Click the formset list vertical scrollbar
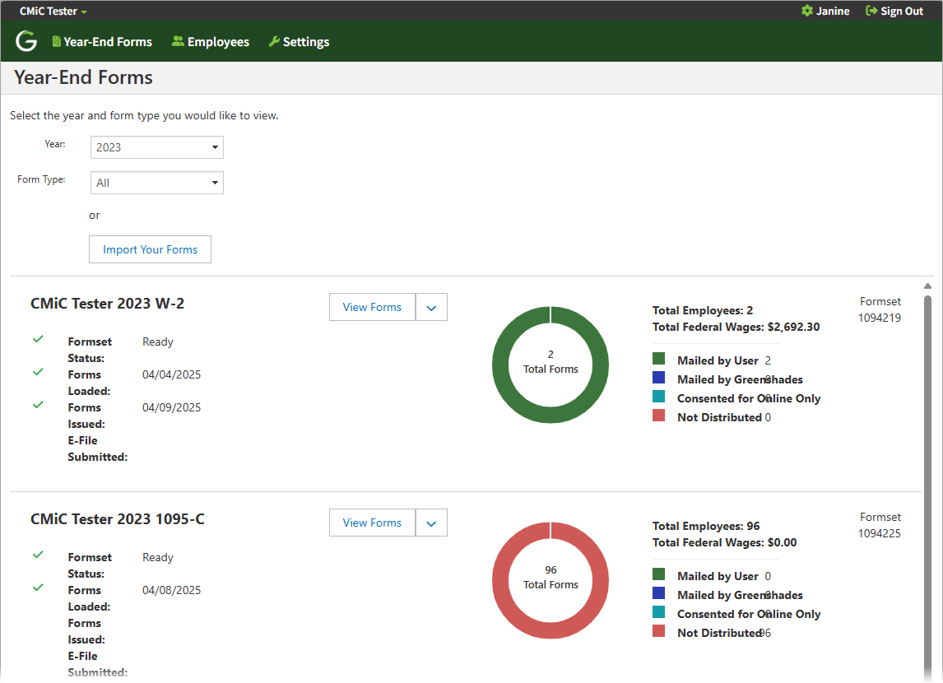The height and width of the screenshot is (683, 943). (x=927, y=481)
